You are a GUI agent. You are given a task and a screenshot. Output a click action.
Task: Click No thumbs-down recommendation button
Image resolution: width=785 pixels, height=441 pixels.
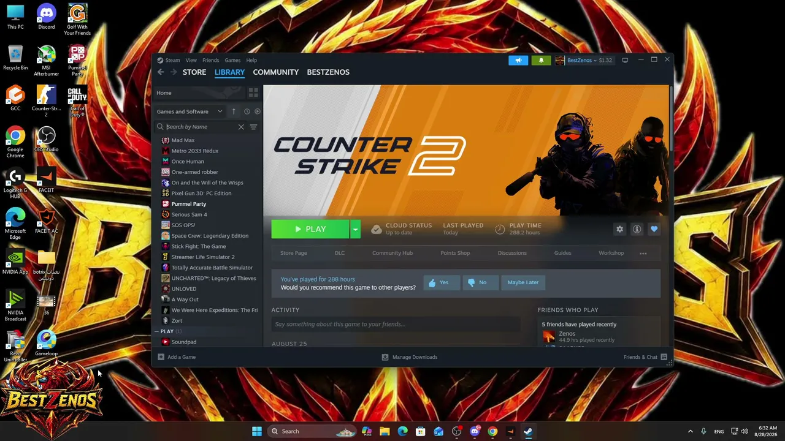point(480,282)
